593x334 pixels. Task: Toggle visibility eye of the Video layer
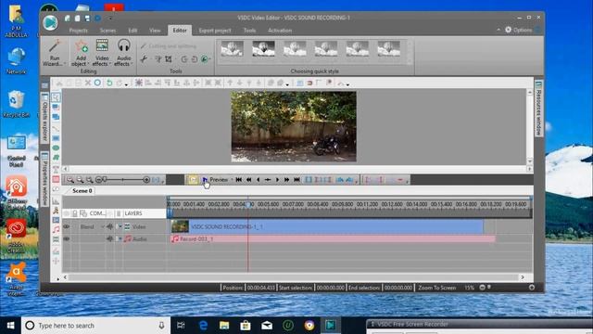tap(66, 226)
